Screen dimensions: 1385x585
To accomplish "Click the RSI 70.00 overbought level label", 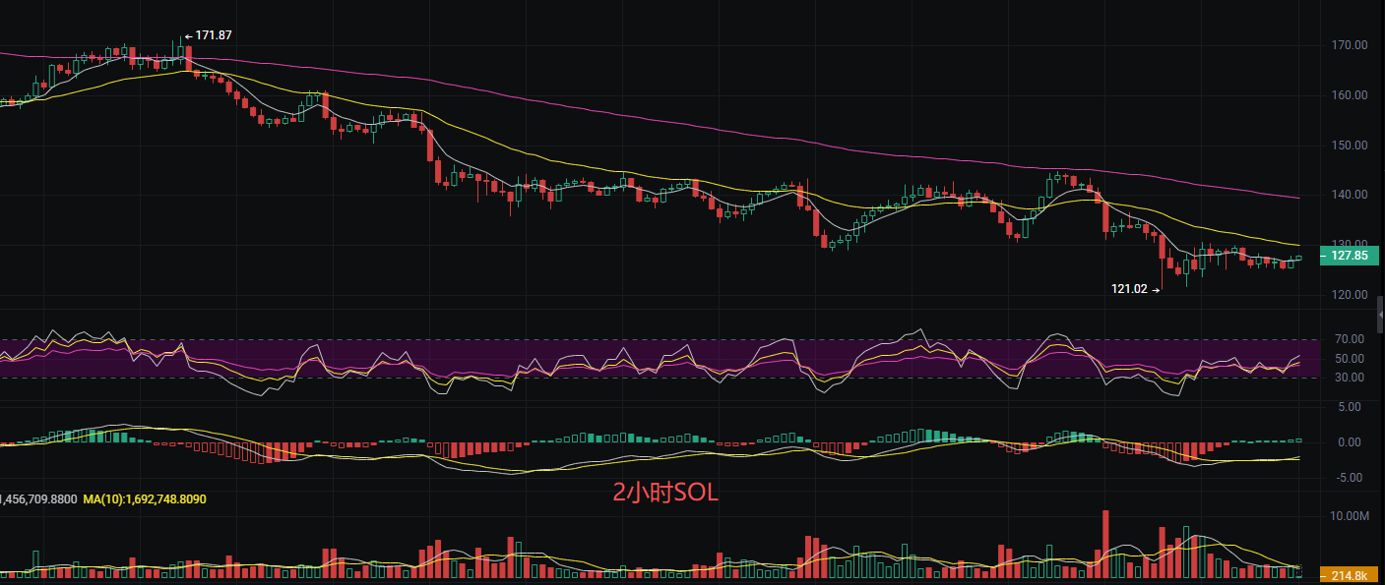I will [x=1348, y=339].
